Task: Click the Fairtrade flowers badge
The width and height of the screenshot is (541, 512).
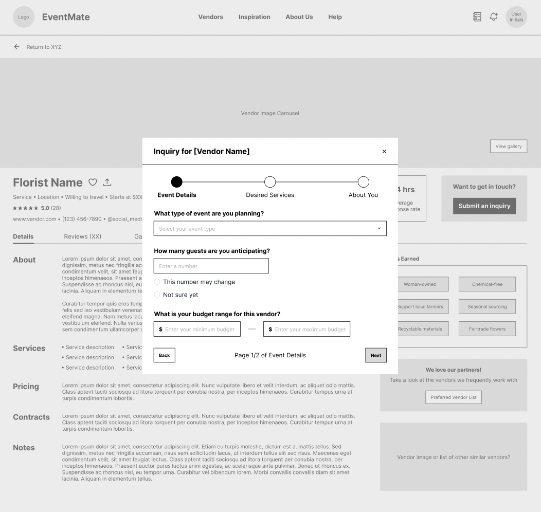Action: coord(487,329)
